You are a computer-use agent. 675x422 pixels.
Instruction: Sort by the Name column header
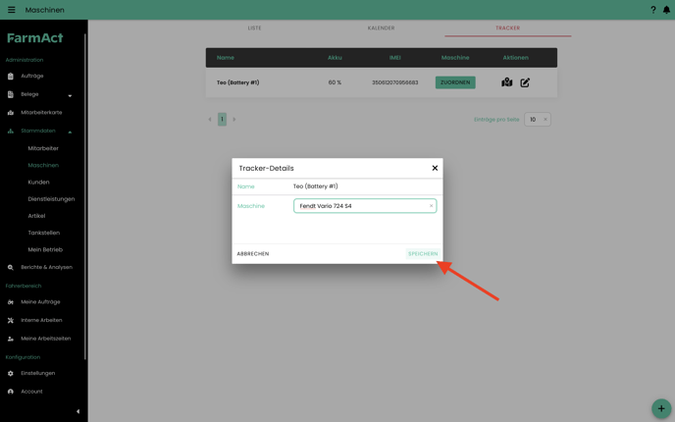click(226, 58)
